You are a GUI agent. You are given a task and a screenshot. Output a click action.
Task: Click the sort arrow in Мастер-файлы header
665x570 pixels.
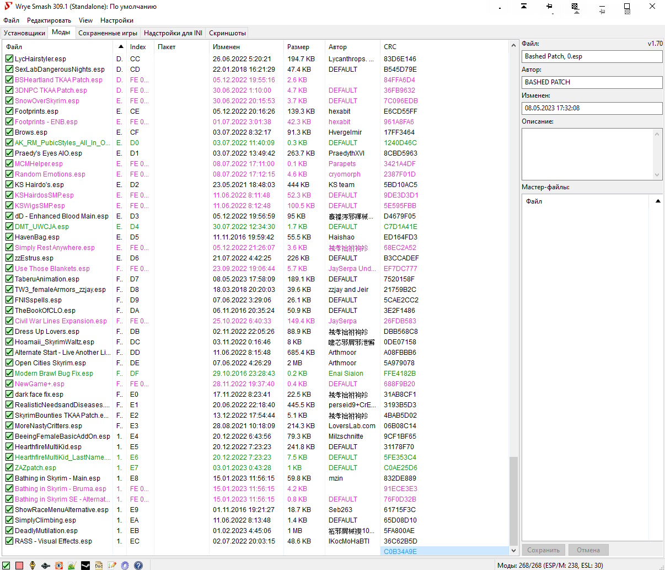tap(658, 201)
